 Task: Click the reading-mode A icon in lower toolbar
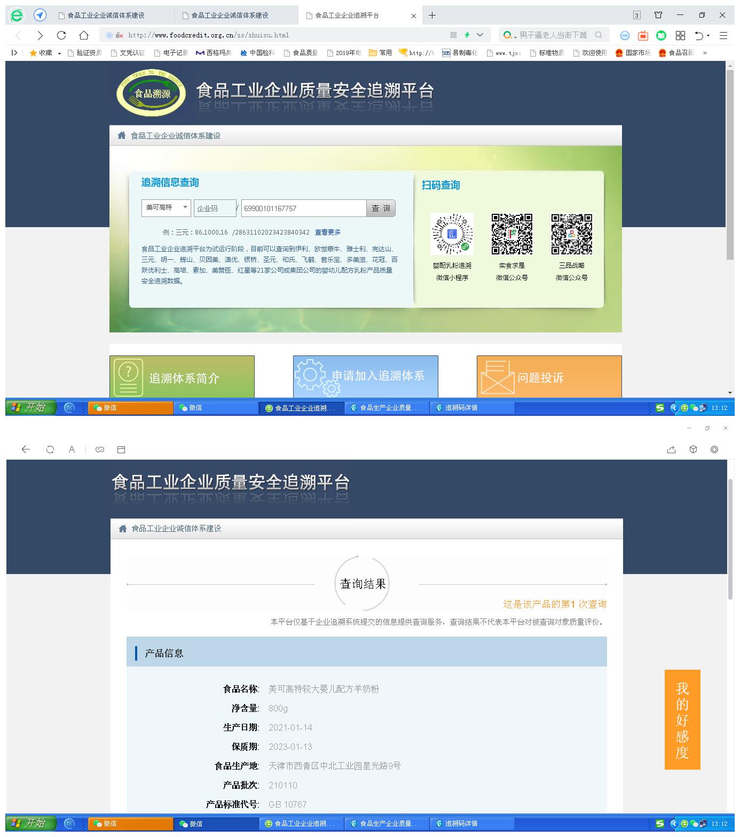coord(72,449)
